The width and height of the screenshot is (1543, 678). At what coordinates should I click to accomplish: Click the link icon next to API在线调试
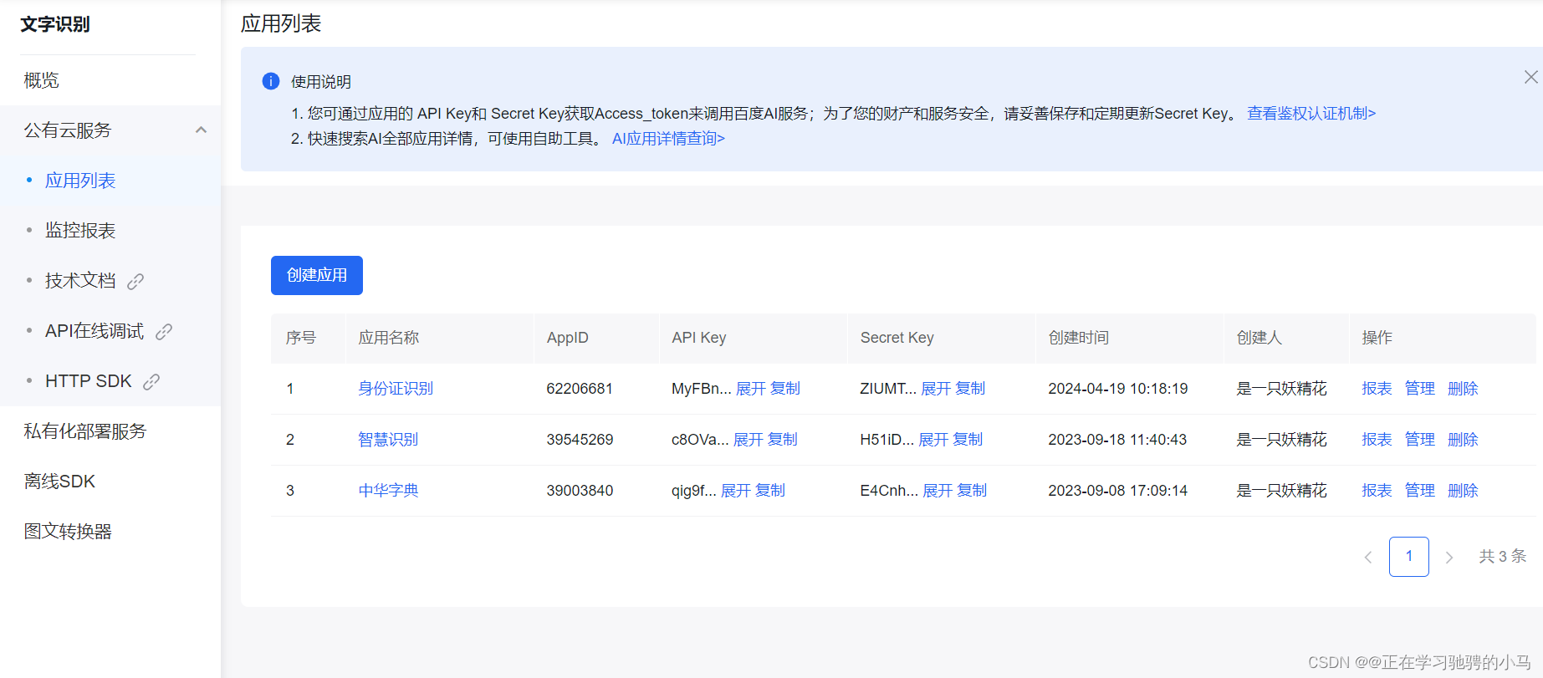164,332
